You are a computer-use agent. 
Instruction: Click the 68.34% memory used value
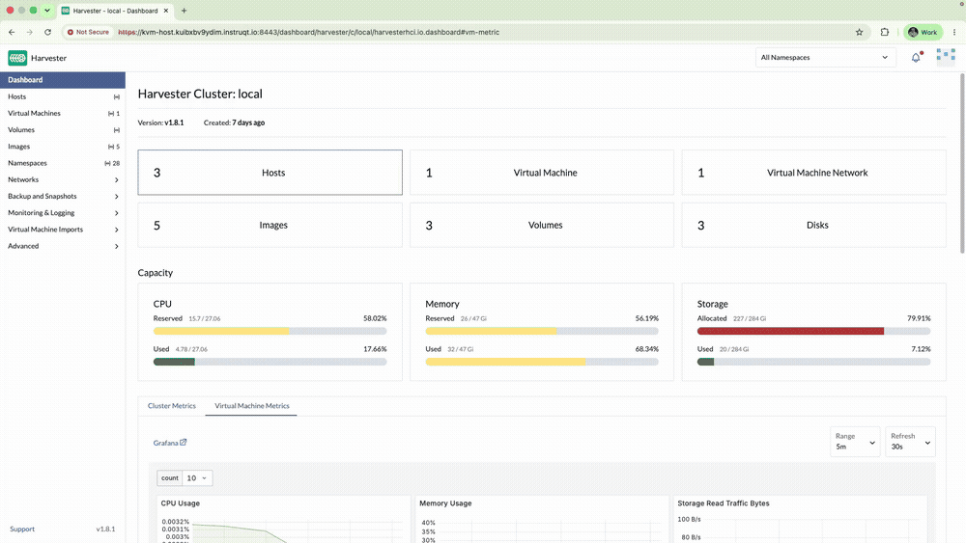pyautogui.click(x=647, y=349)
